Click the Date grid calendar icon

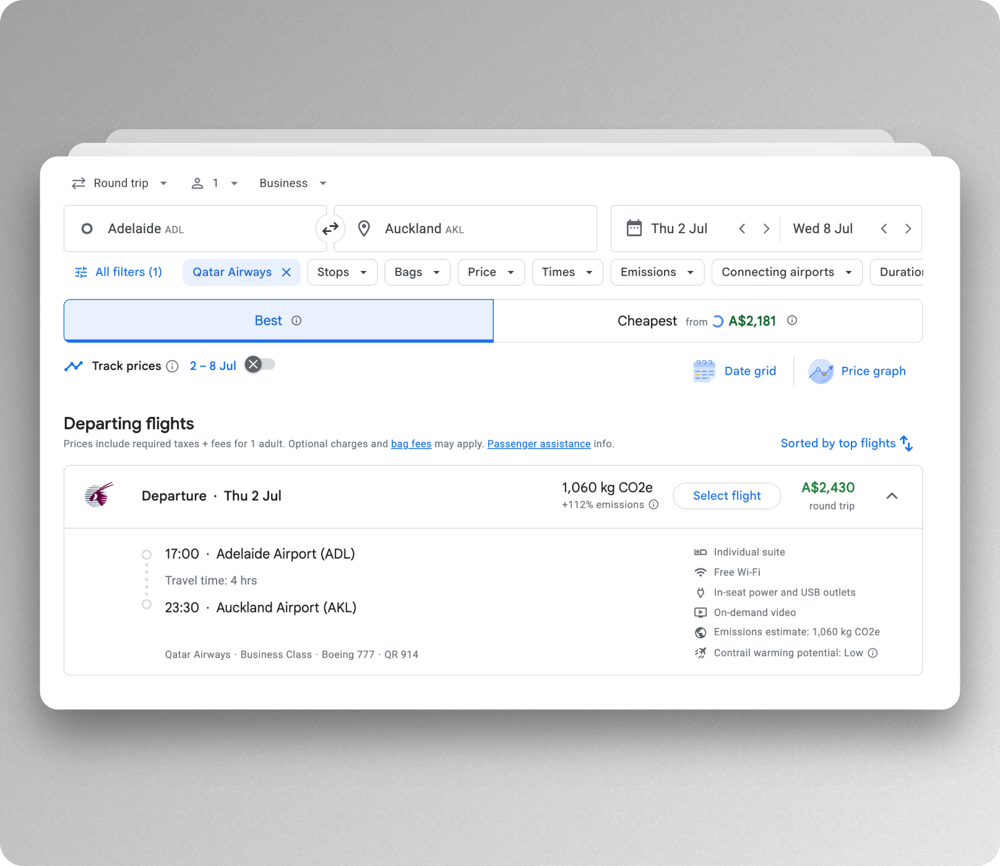tap(704, 371)
